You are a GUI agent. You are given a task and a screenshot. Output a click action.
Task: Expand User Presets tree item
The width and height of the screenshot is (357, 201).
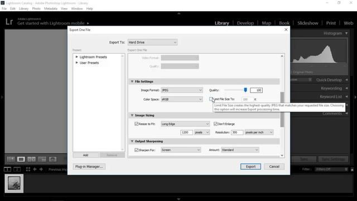pyautogui.click(x=77, y=63)
